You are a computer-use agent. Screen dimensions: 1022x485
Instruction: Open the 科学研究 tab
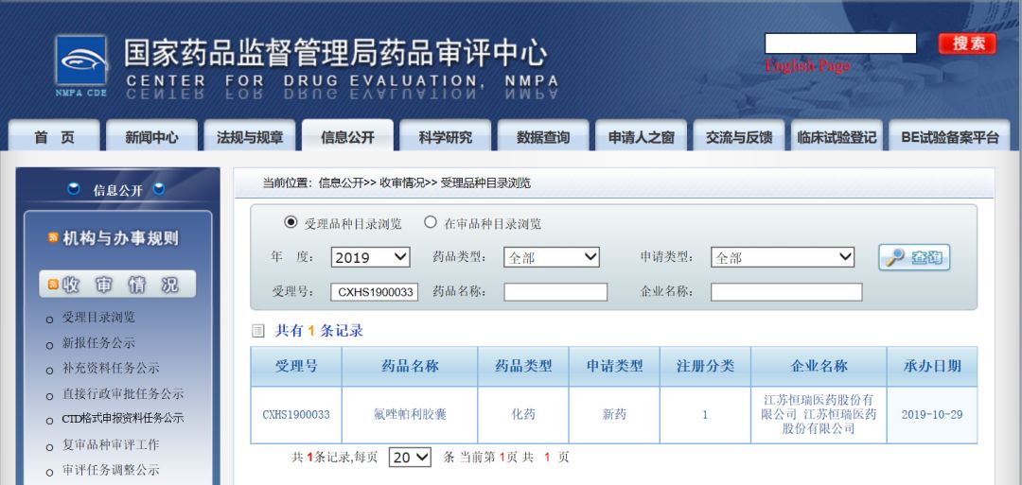pos(445,137)
